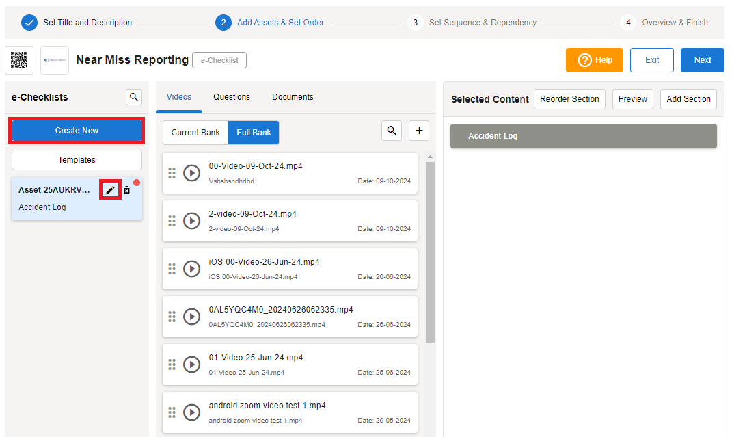Viewport: 732px width, 437px height.
Task: Go to step 3 Set Sequence & Dependency
Action: click(x=473, y=23)
